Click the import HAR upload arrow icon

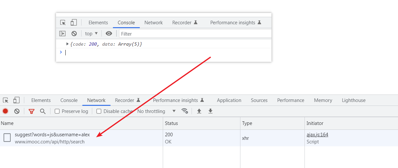pyautogui.click(x=199, y=111)
